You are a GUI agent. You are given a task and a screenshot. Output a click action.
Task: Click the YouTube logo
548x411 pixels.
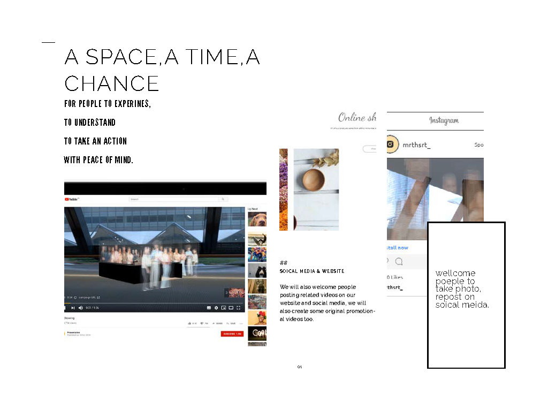click(72, 199)
